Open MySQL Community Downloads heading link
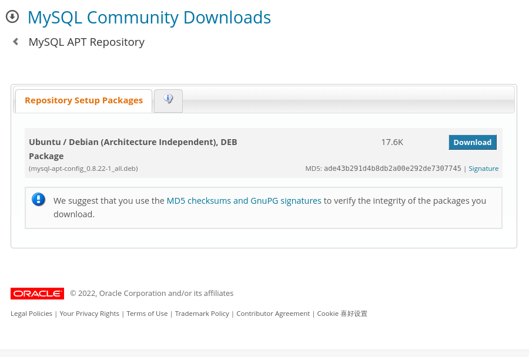The height and width of the screenshot is (357, 529). 149,17
